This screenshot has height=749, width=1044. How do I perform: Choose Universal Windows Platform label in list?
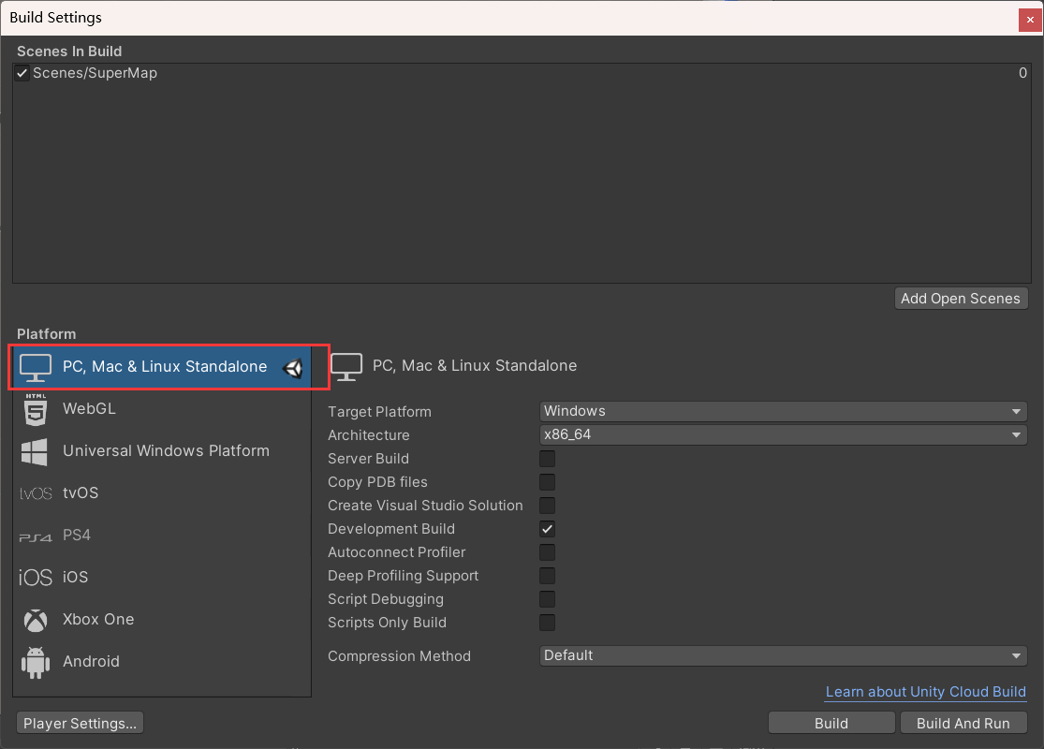click(x=166, y=450)
